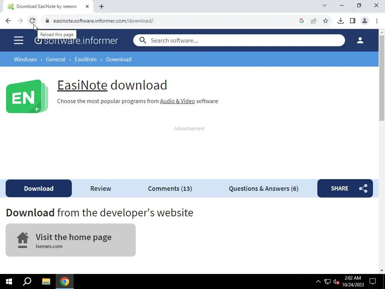385x289 pixels.
Task: Click the software.informer logo
Action: (x=76, y=41)
